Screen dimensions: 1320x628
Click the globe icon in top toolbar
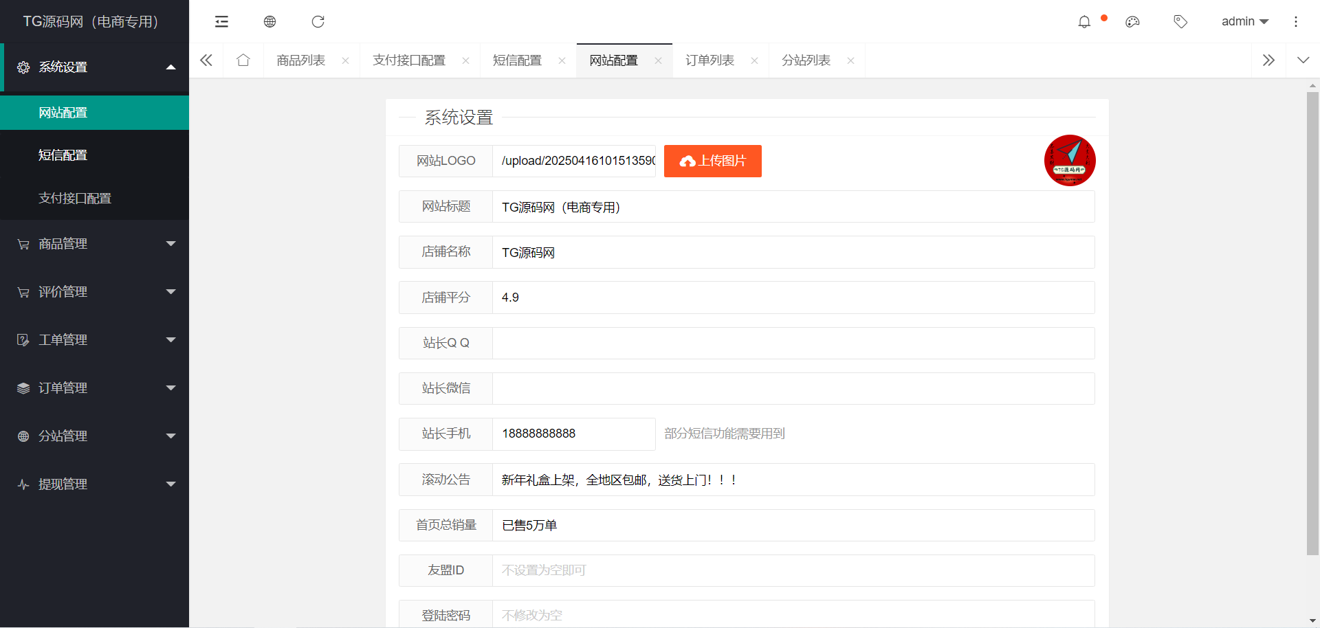(x=269, y=22)
